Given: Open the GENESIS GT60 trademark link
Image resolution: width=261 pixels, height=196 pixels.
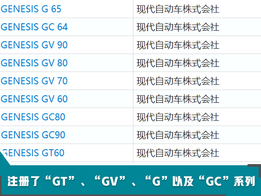Looking at the screenshot, I should (x=33, y=153).
